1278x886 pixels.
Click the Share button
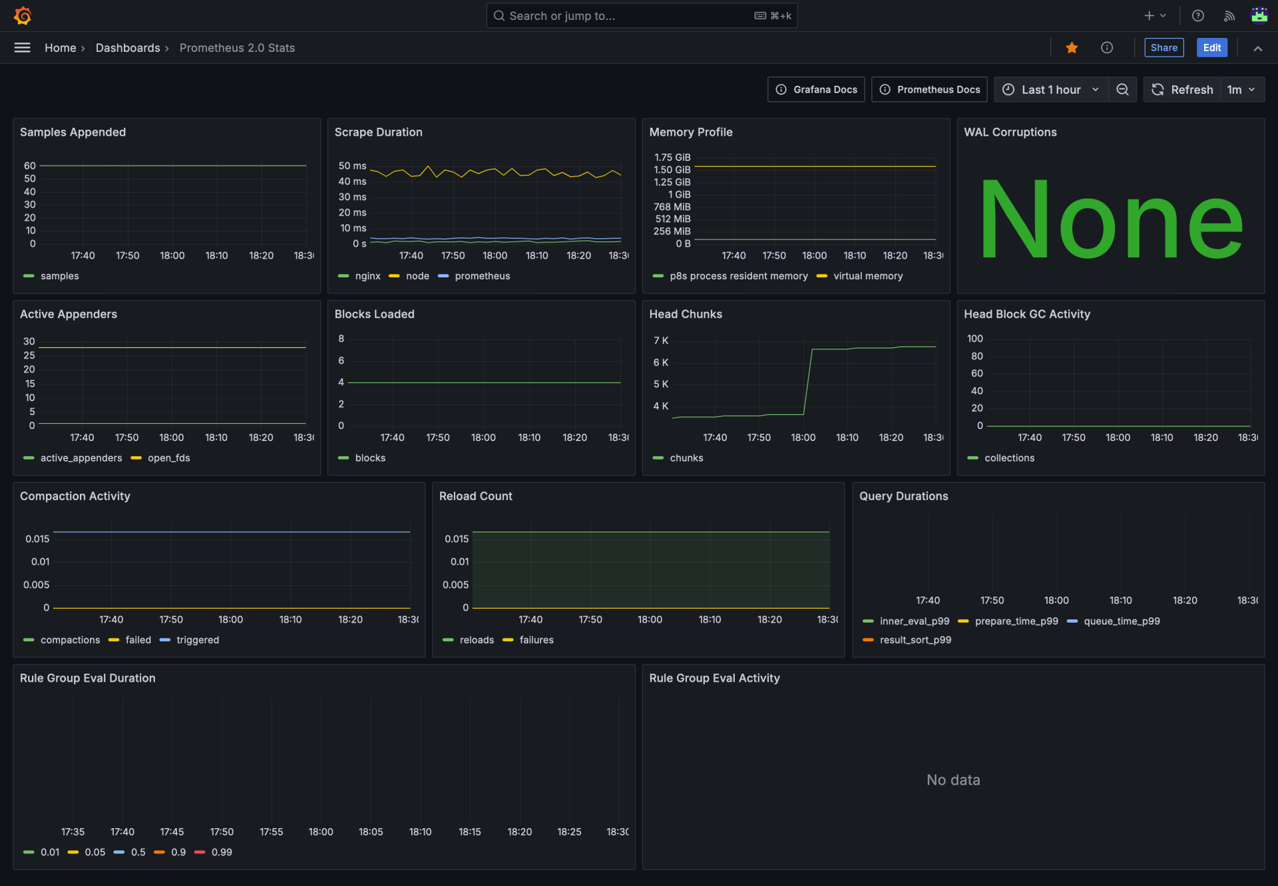pos(1164,47)
